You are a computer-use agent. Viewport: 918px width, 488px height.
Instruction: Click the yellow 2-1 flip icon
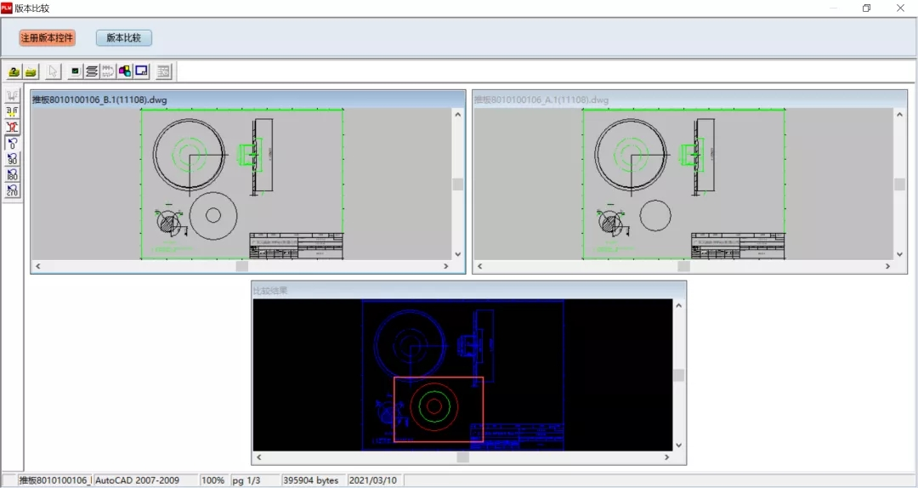(12, 111)
